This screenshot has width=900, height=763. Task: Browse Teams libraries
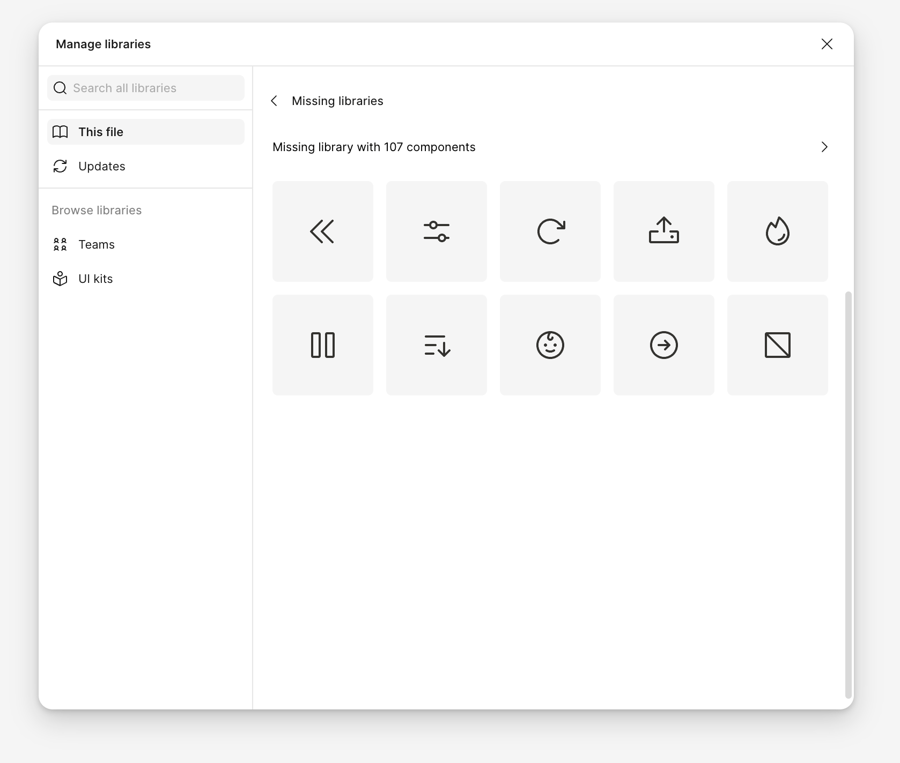tap(97, 244)
